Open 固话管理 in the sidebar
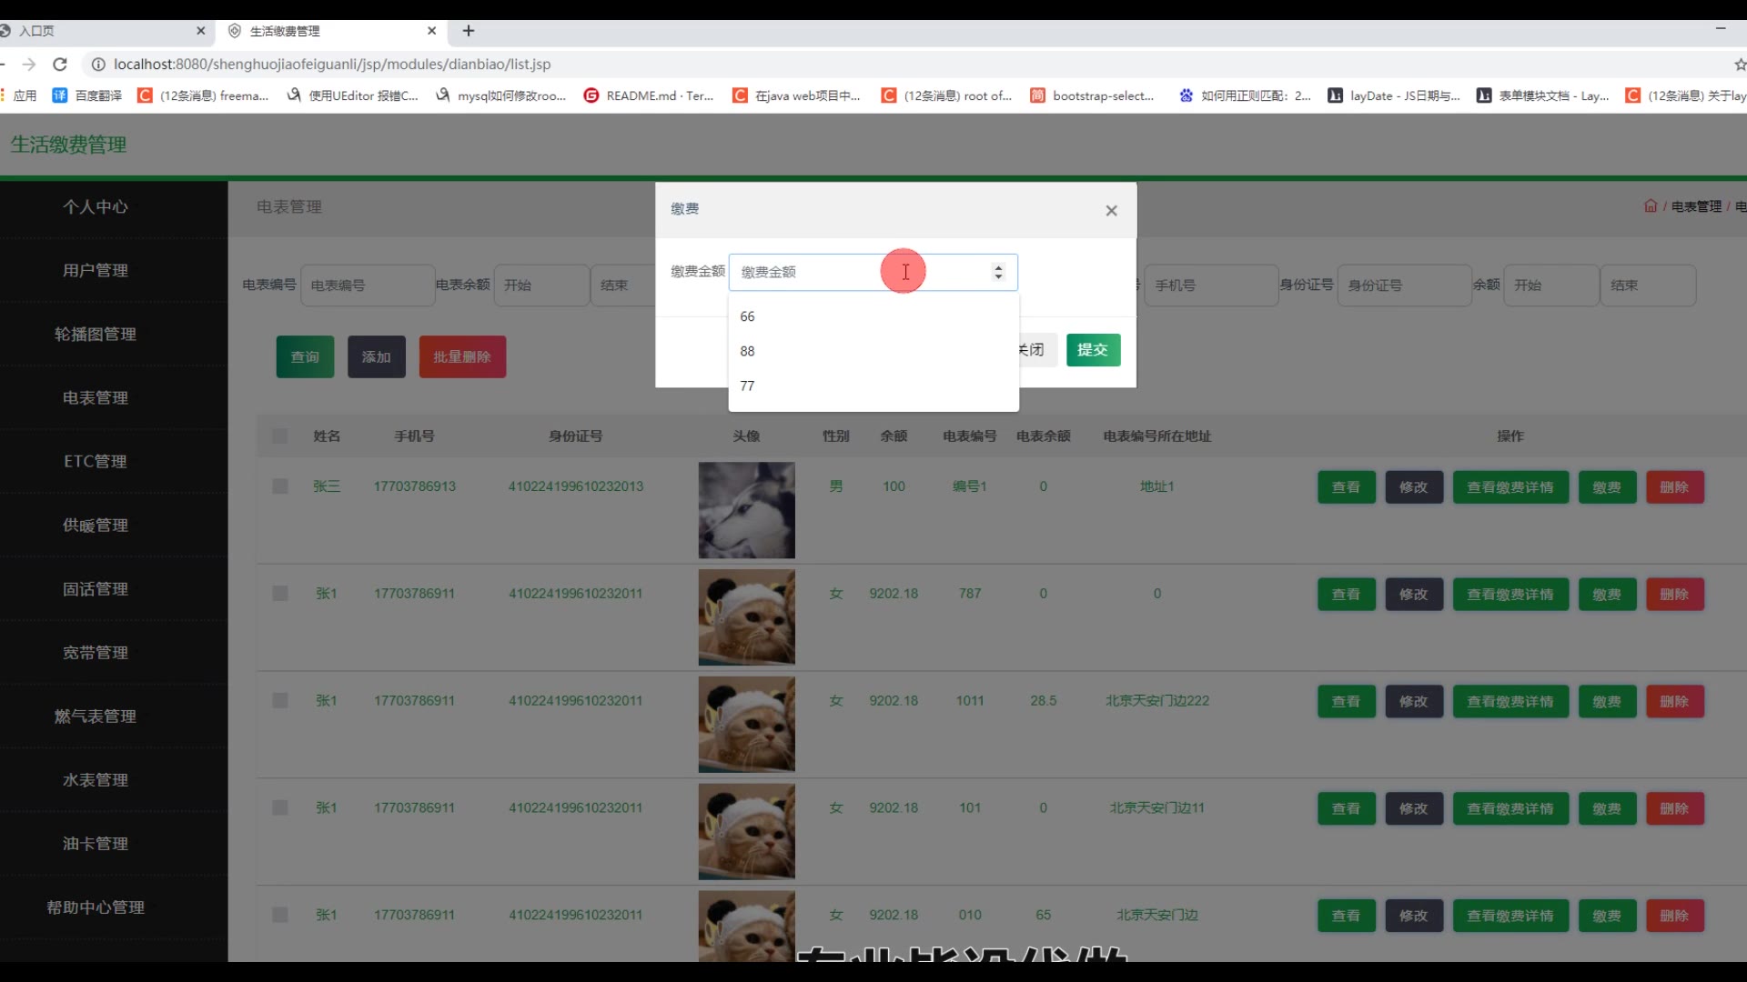 [96, 589]
